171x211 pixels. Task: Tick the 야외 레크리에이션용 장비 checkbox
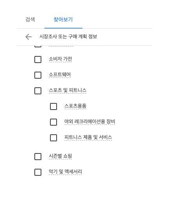[53, 122]
